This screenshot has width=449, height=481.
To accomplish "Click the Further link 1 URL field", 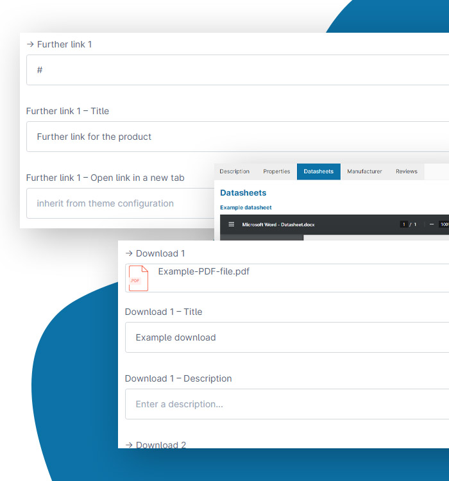I will pyautogui.click(x=237, y=70).
